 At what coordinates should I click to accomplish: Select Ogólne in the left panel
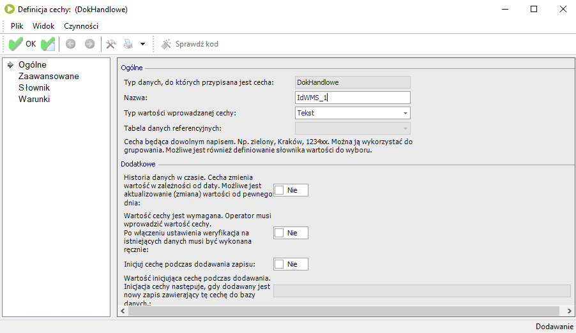pyautogui.click(x=33, y=64)
